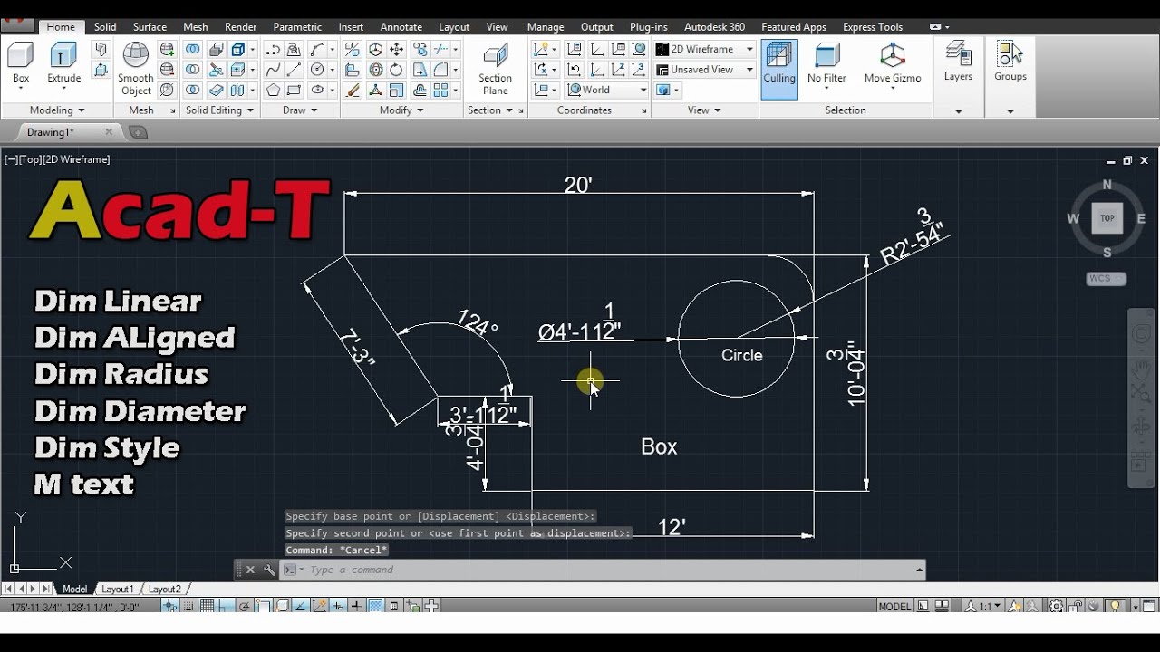This screenshot has height=652, width=1160.
Task: Open the Groups panel icon
Action: pyautogui.click(x=1010, y=62)
